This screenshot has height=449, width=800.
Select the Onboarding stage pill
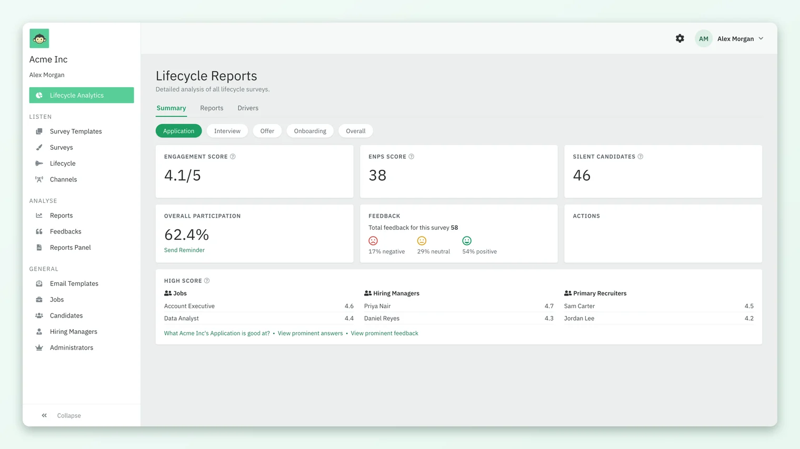point(310,131)
